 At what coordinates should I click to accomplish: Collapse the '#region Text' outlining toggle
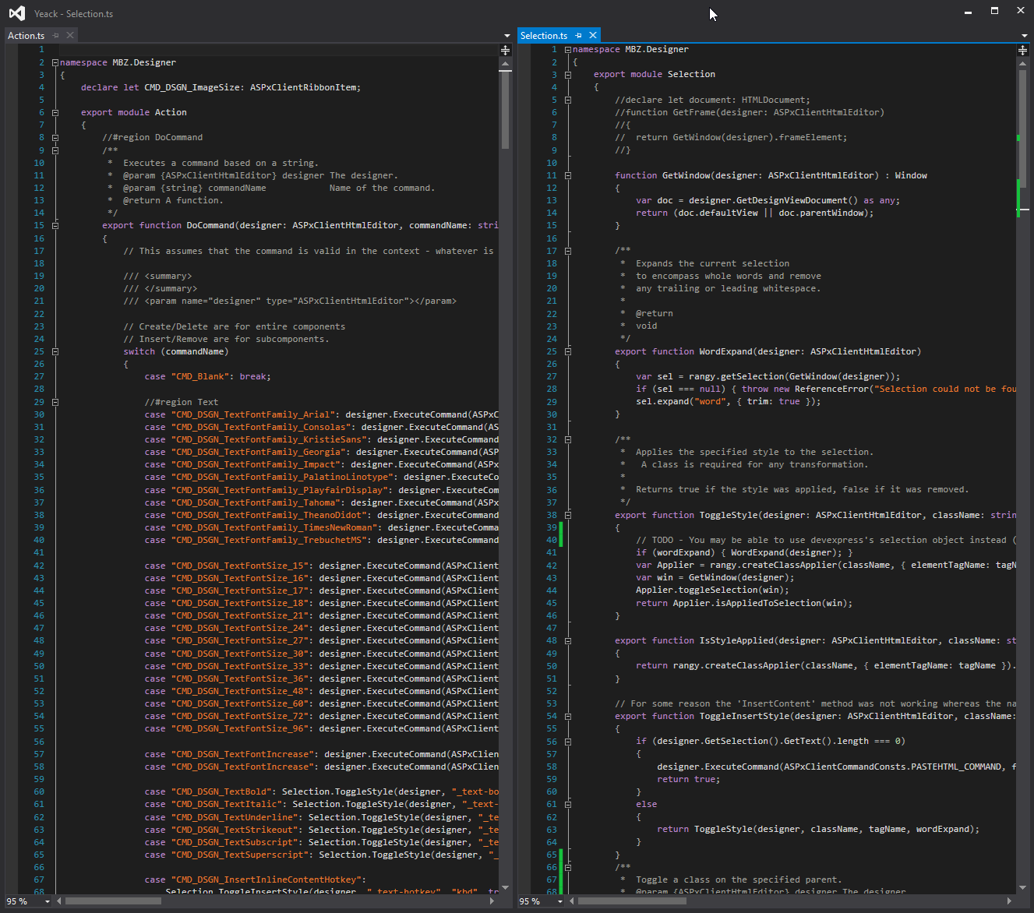(x=55, y=402)
